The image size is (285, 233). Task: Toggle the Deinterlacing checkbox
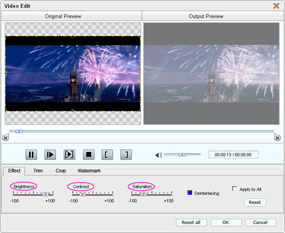tap(190, 193)
